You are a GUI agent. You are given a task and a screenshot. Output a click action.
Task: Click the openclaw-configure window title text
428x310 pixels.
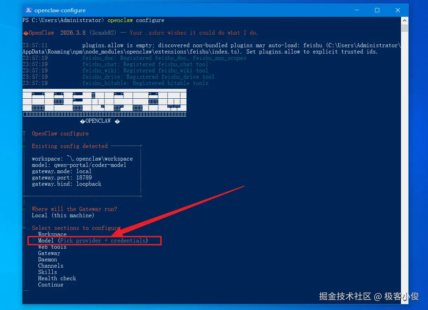60,10
